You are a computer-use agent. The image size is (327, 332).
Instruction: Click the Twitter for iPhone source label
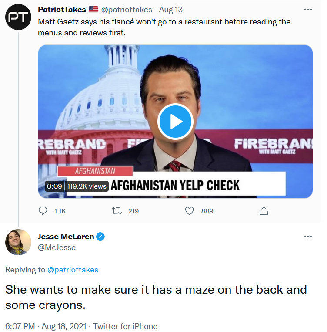125,326
